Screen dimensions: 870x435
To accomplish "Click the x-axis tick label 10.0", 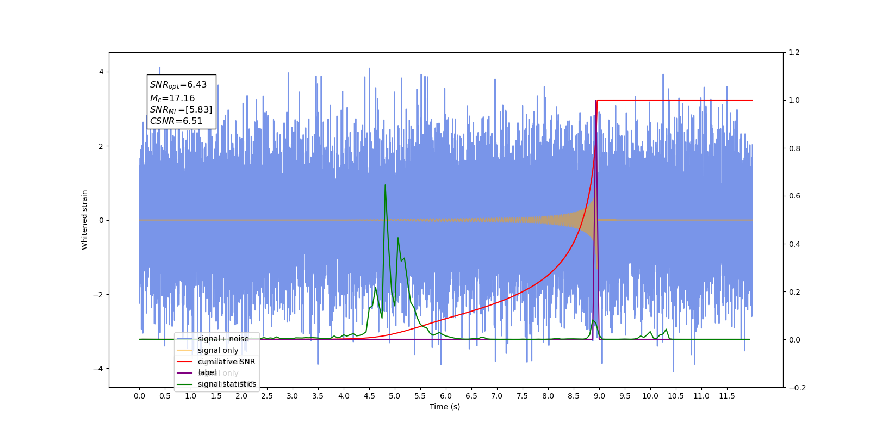I will click(650, 396).
